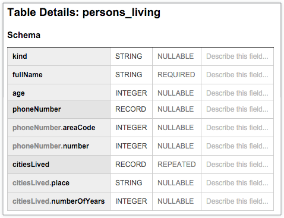Click the fullName field name cell
The height and width of the screenshot is (218, 284).
click(x=59, y=75)
